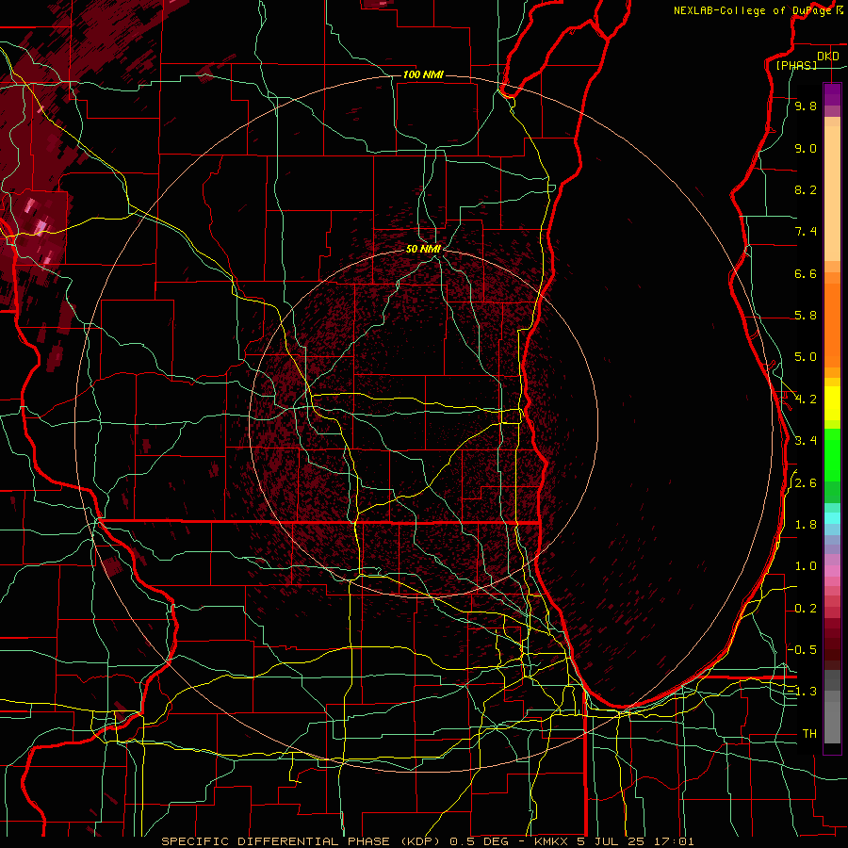Click the 9.0 scale value
848x848 pixels.
(x=806, y=149)
